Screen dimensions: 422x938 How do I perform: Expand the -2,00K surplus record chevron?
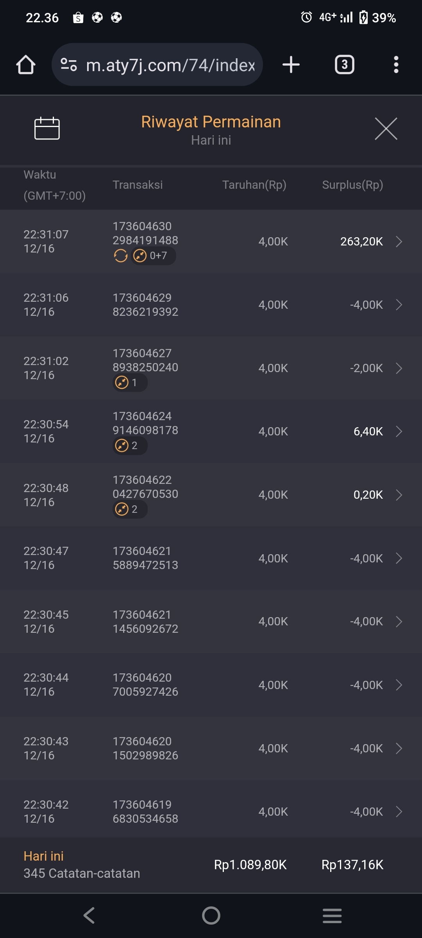[x=399, y=368]
